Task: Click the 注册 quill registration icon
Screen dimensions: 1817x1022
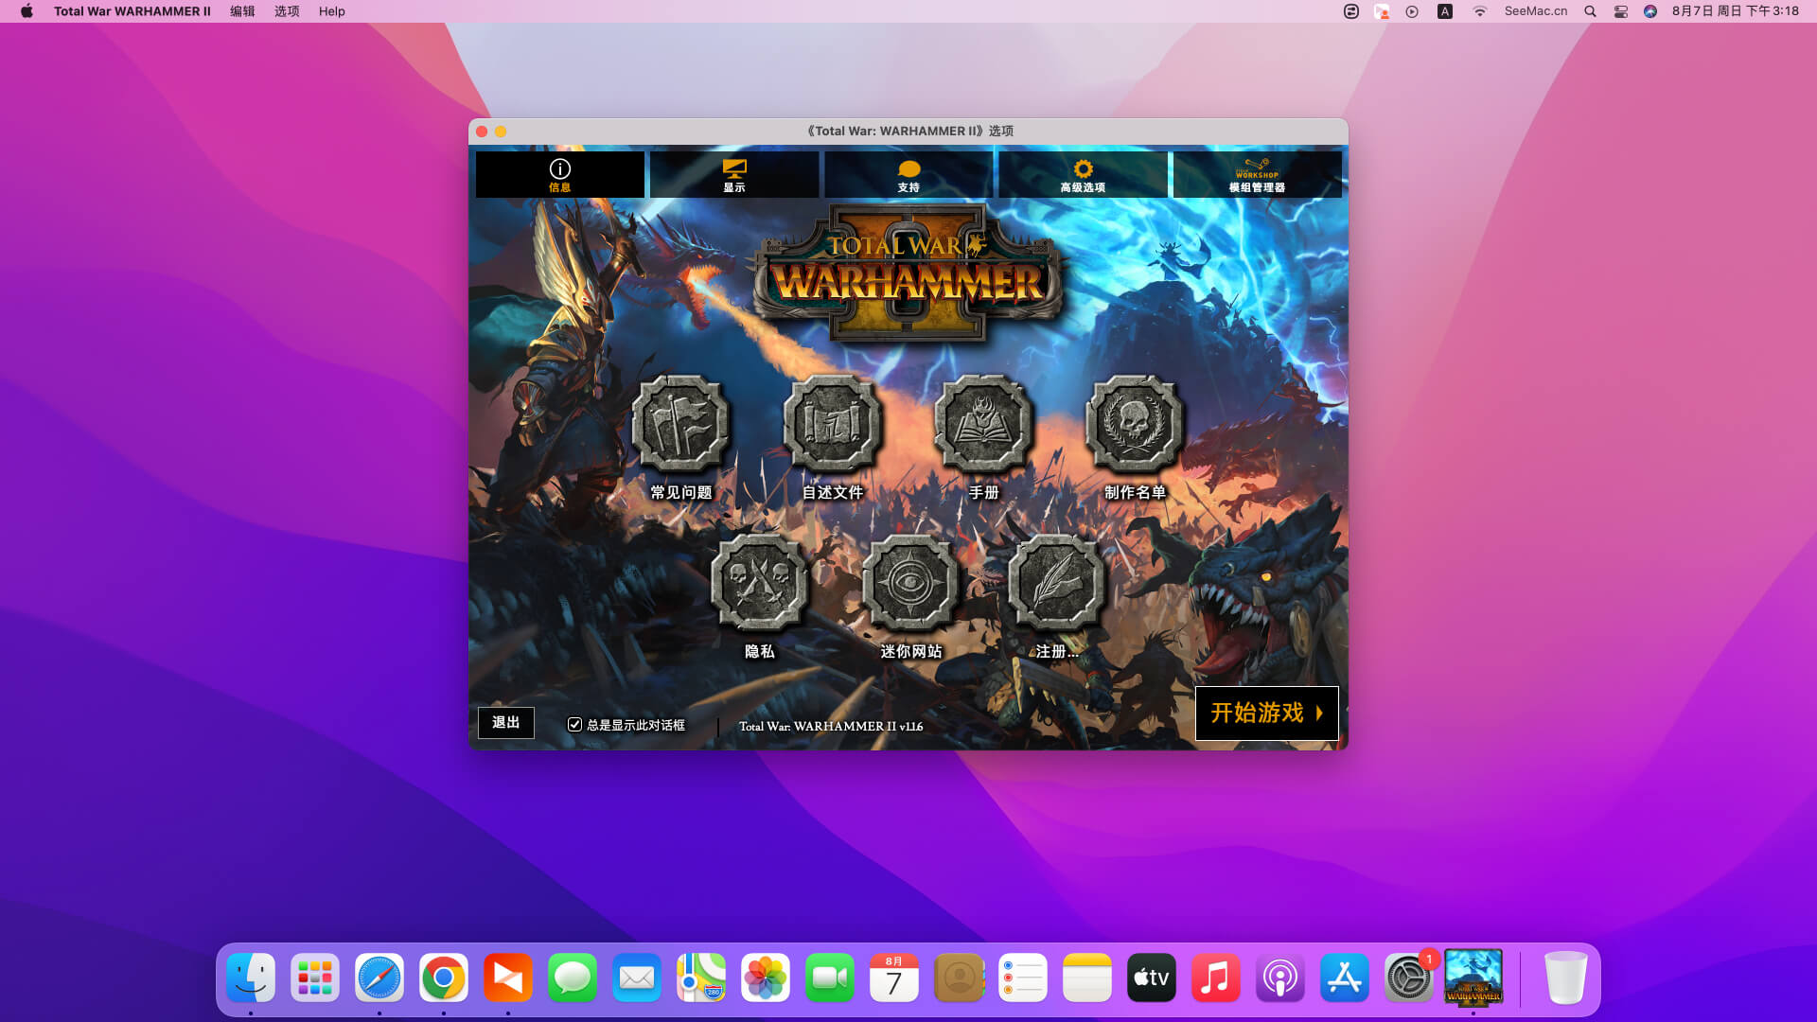Action: pyautogui.click(x=1056, y=584)
